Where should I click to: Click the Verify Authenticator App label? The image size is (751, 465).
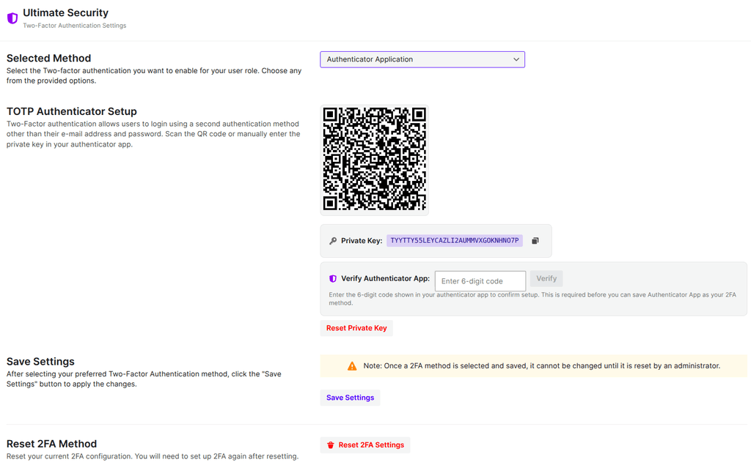click(x=385, y=278)
